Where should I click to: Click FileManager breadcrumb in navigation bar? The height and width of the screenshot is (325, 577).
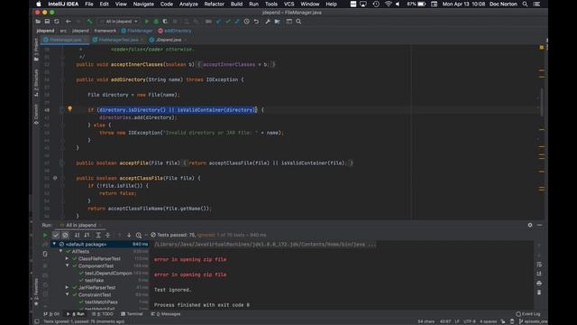[x=137, y=31]
